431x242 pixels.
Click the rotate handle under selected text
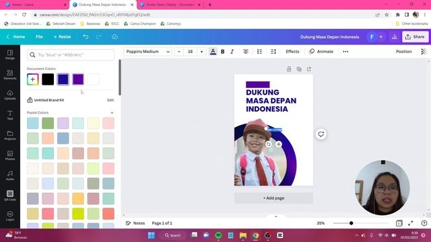pos(269,144)
